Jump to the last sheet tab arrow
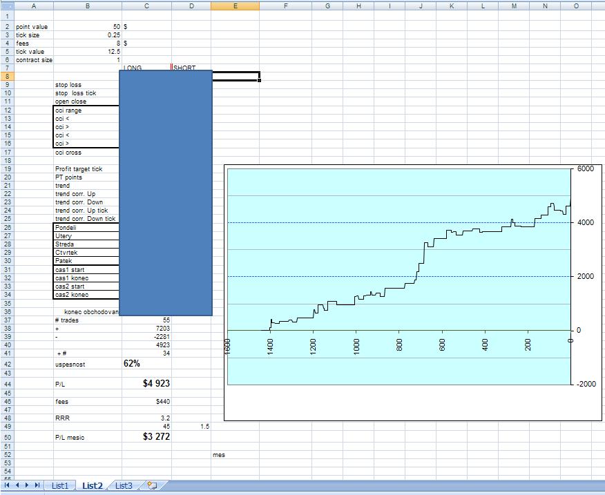Viewport: 605px width, 495px height. coord(37,485)
